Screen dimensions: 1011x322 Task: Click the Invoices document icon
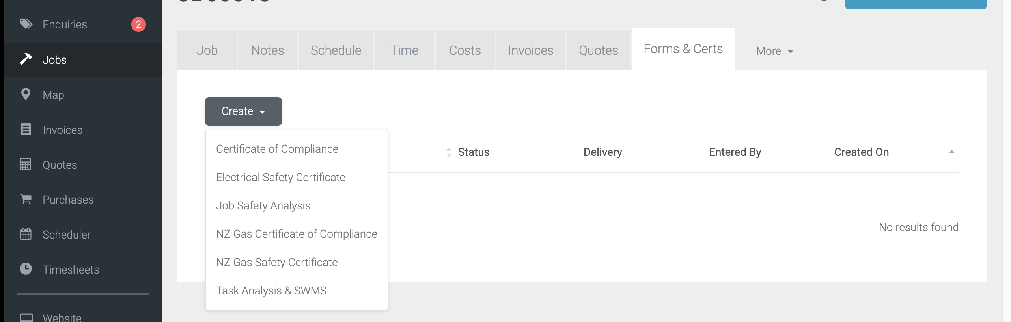(26, 129)
